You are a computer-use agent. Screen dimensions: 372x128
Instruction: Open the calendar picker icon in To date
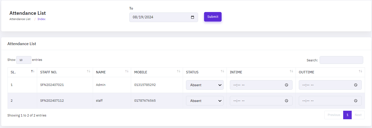point(193,17)
